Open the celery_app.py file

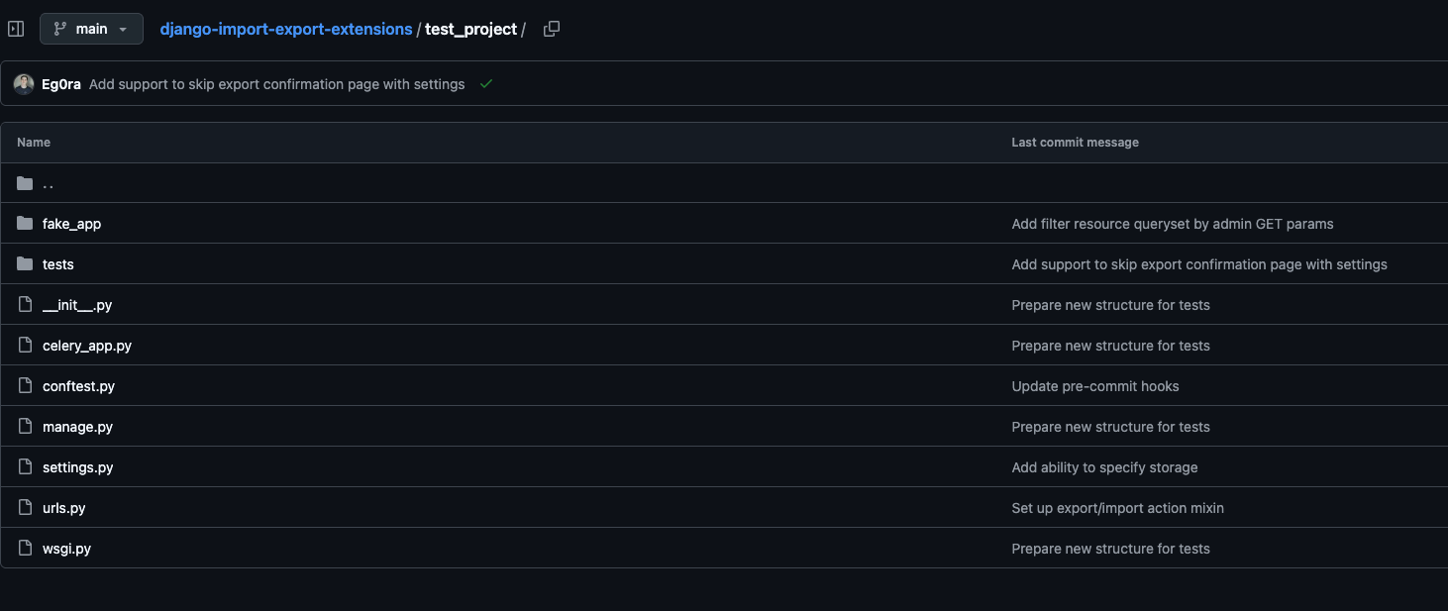[x=87, y=346]
